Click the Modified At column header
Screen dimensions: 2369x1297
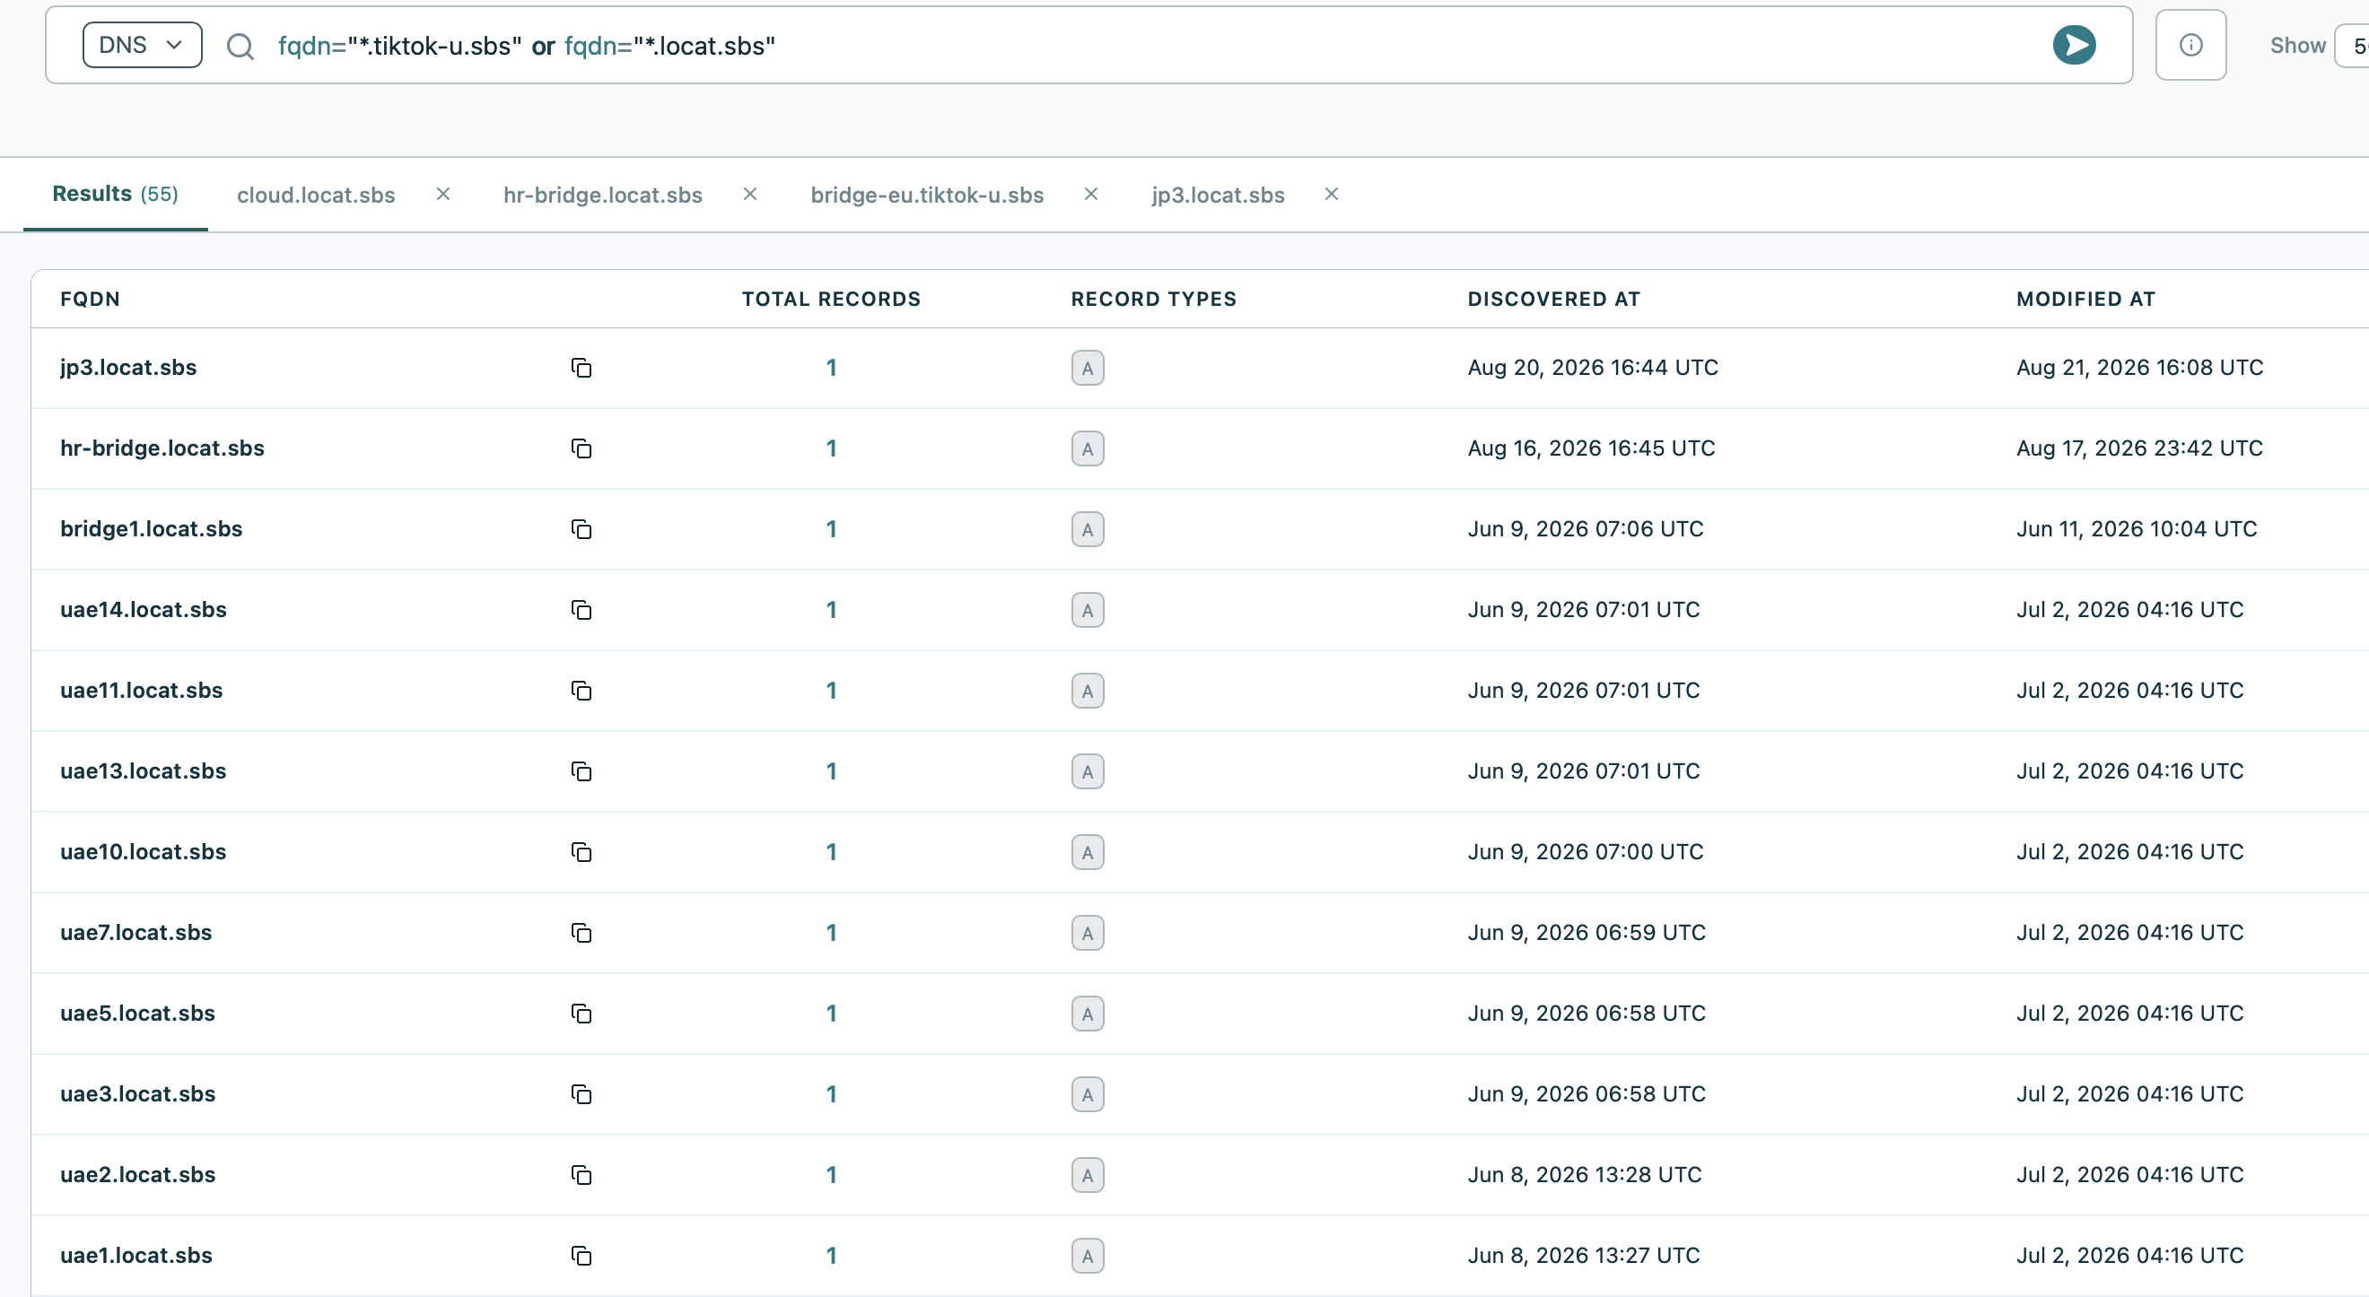2085,299
